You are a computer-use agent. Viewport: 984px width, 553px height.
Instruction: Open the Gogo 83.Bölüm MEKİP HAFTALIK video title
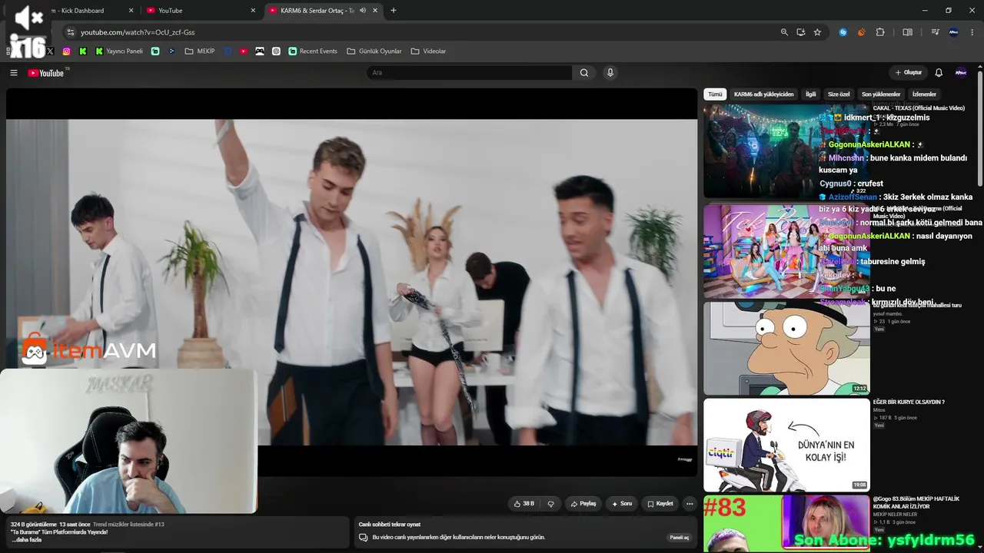(916, 502)
